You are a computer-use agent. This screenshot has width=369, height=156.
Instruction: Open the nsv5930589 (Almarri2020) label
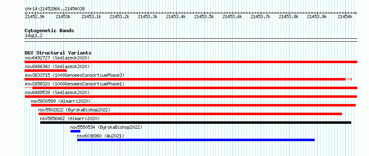[x=61, y=101]
